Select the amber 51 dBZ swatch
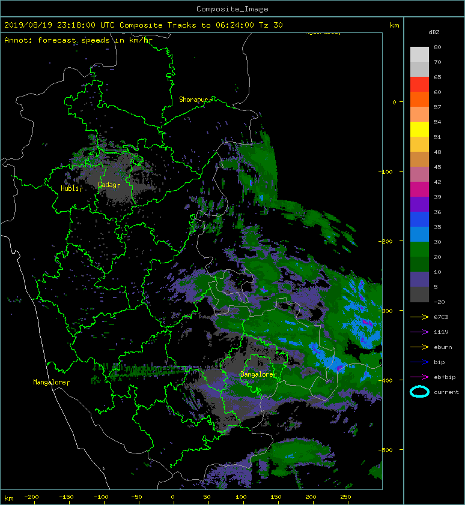Screen dimensions: 465x505 (419, 145)
